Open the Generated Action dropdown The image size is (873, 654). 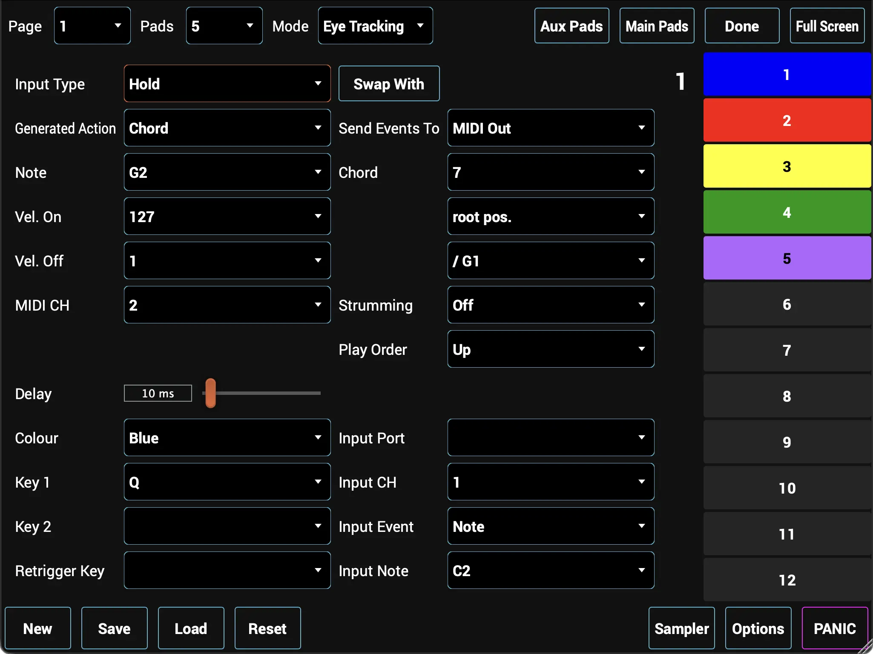pyautogui.click(x=227, y=128)
